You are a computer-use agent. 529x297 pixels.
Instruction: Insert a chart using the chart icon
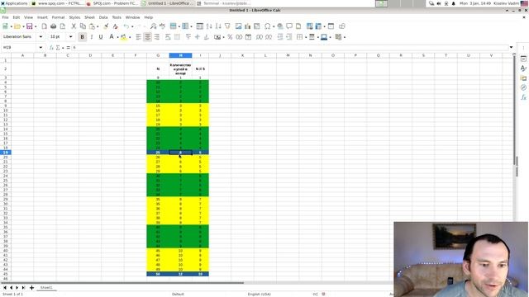(x=248, y=26)
